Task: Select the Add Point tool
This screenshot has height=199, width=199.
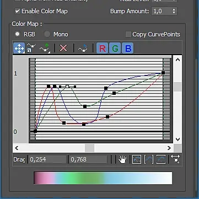Action: 45,48
